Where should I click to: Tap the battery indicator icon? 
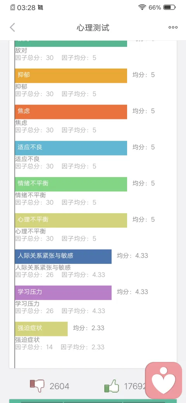pyautogui.click(x=170, y=7)
